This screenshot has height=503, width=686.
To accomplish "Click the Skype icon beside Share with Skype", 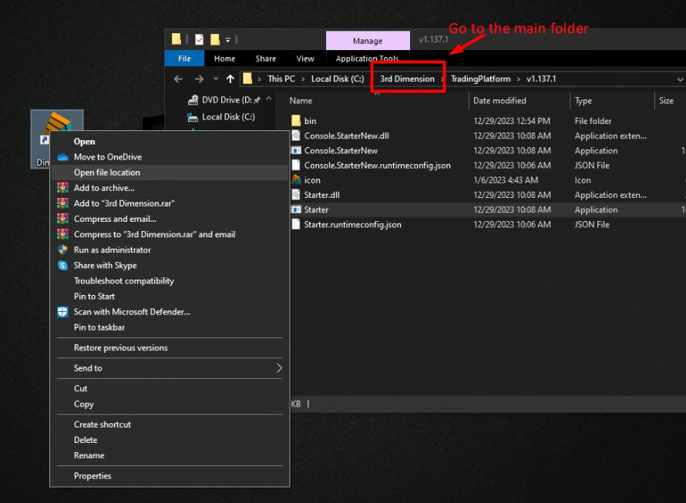I will 63,266.
